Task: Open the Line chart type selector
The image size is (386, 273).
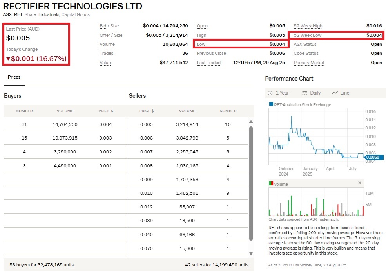Action: pyautogui.click(x=340, y=93)
